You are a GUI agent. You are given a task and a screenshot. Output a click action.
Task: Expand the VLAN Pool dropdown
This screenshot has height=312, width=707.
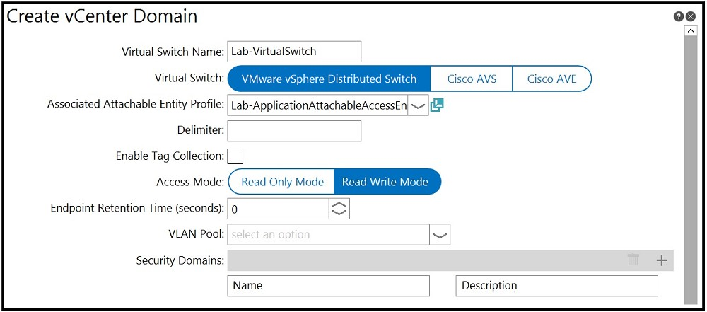pyautogui.click(x=440, y=234)
